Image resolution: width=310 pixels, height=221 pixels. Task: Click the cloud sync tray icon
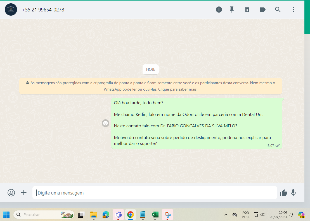235,215
